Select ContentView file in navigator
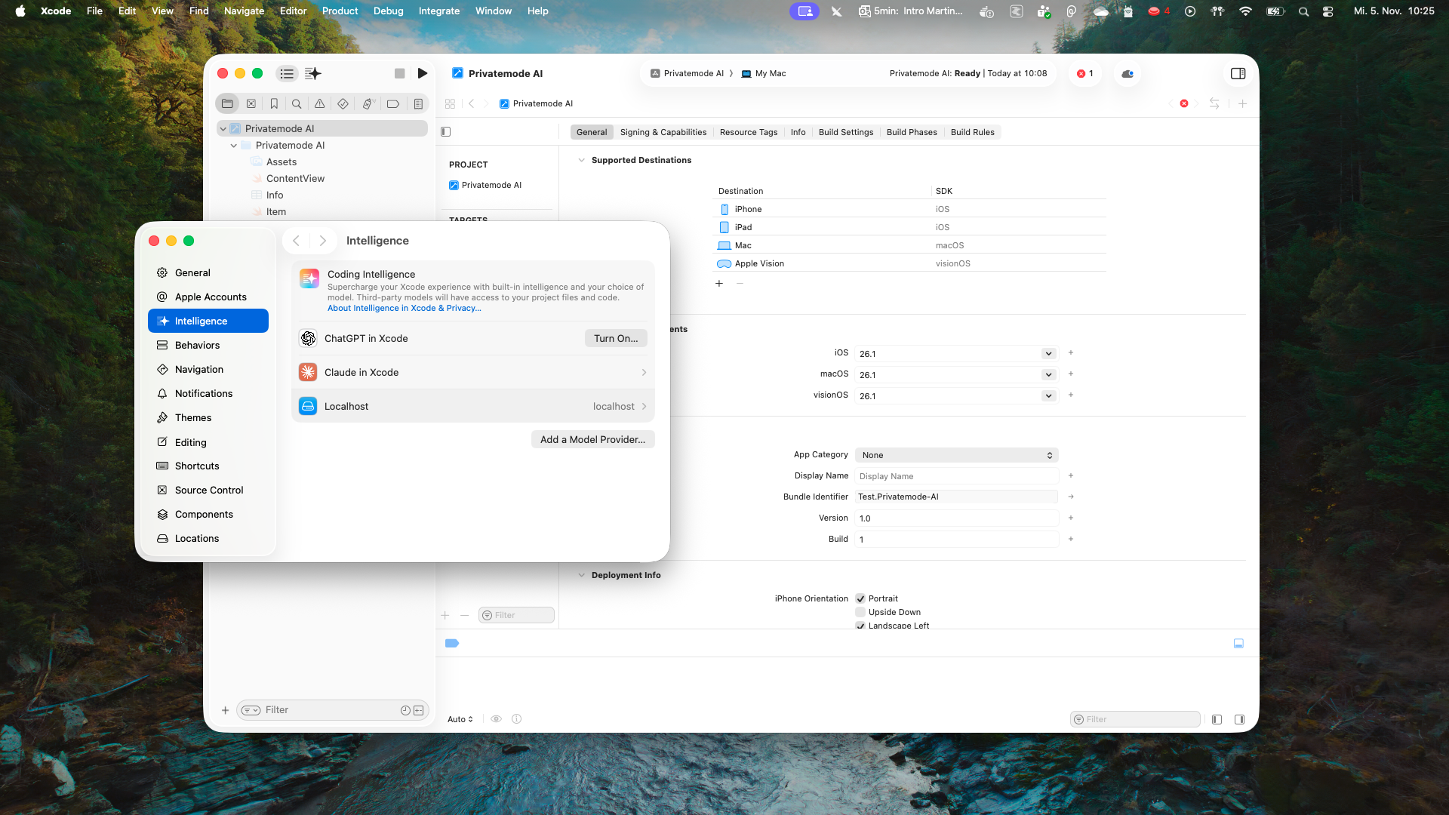Viewport: 1449px width, 815px height. click(295, 179)
